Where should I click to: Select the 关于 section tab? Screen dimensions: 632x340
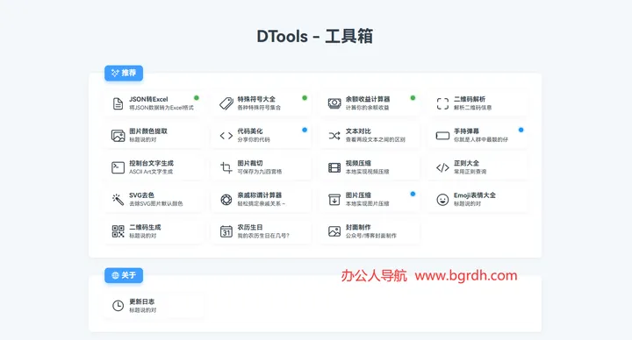(124, 275)
